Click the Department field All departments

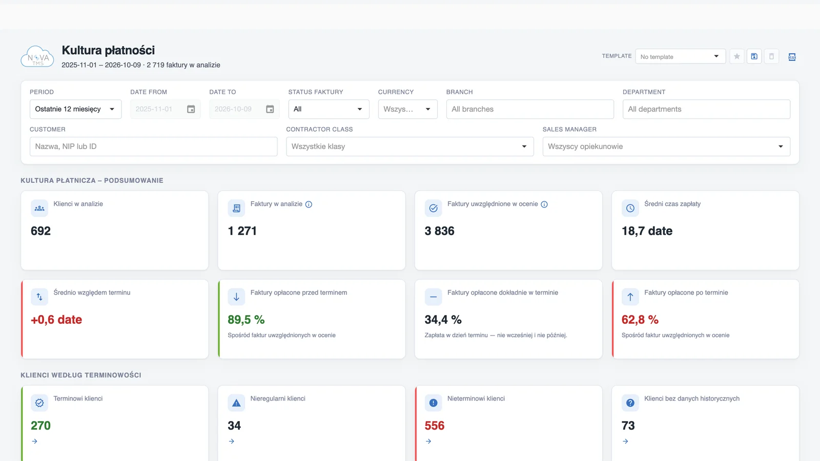(x=706, y=109)
